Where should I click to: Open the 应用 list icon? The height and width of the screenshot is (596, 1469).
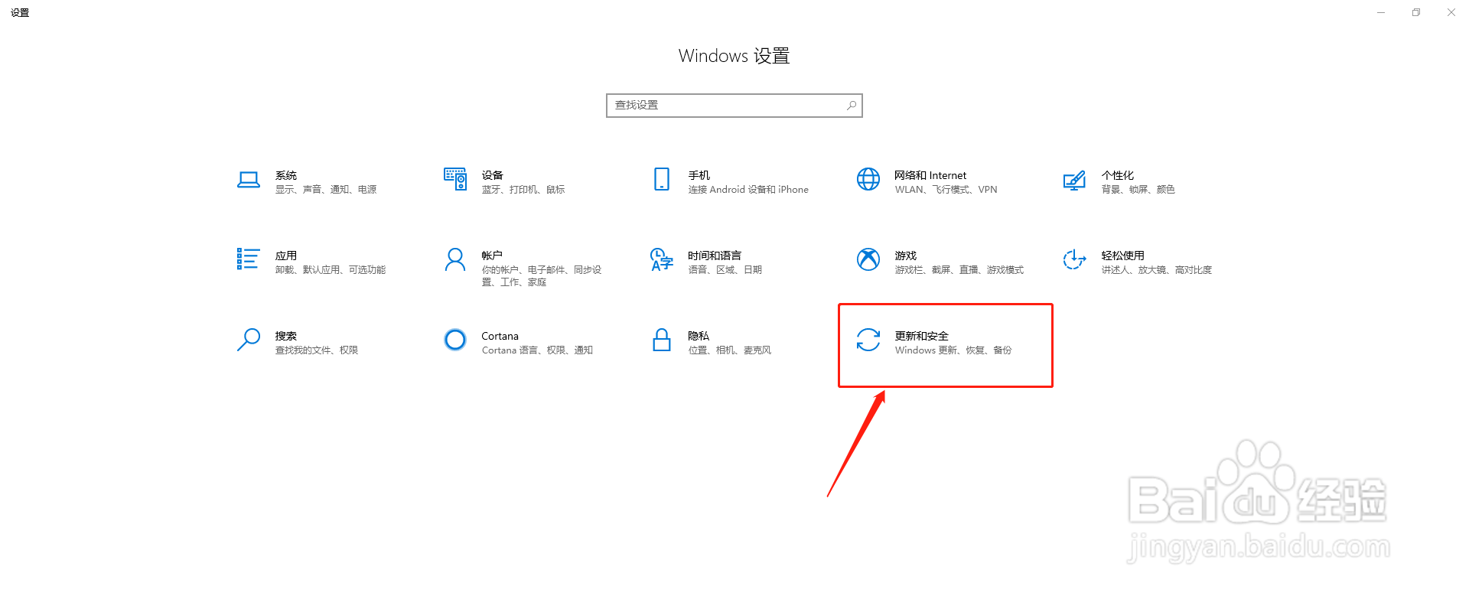coord(248,259)
